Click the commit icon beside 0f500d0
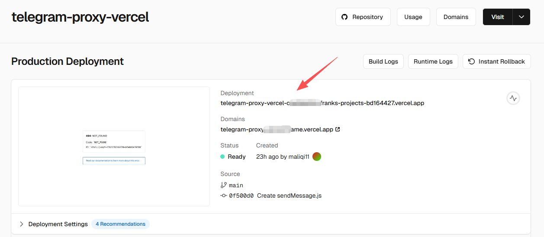 click(224, 195)
